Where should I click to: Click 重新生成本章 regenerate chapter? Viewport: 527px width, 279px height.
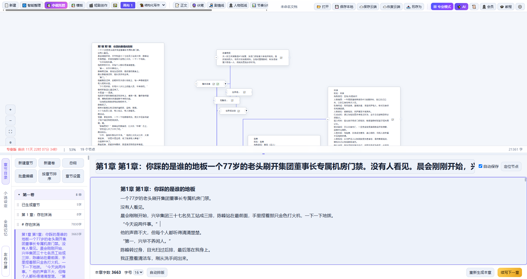(x=480, y=272)
